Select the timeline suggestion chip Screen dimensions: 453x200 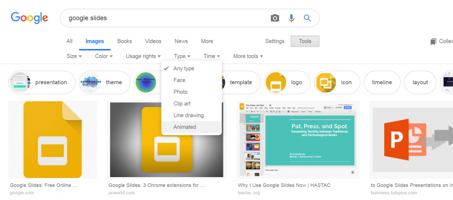pos(382,82)
